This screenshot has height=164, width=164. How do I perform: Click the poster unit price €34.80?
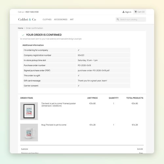(92, 103)
